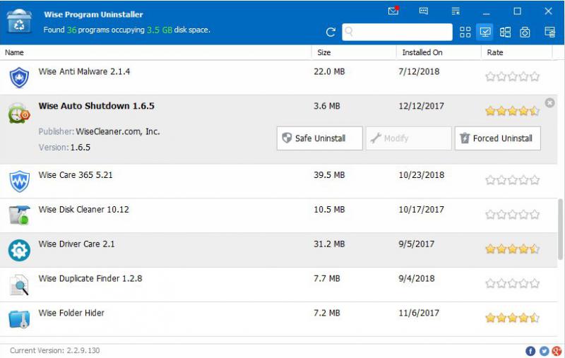Image resolution: width=565 pixels, height=358 pixels.
Task: Select the desktop programs monitor view
Action: click(x=484, y=32)
